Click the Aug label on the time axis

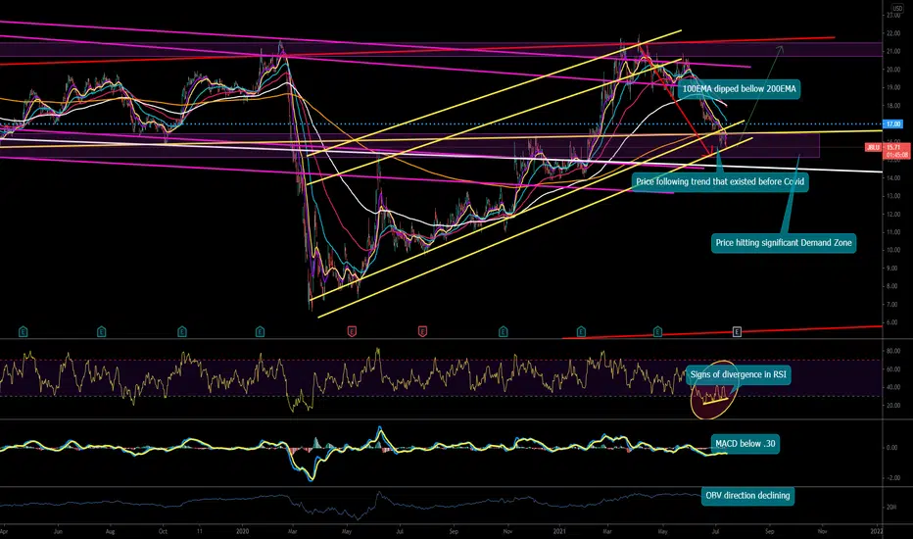click(110, 531)
